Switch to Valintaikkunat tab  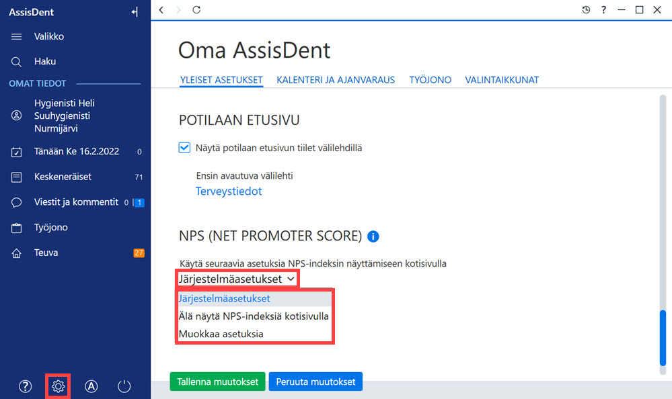point(502,80)
